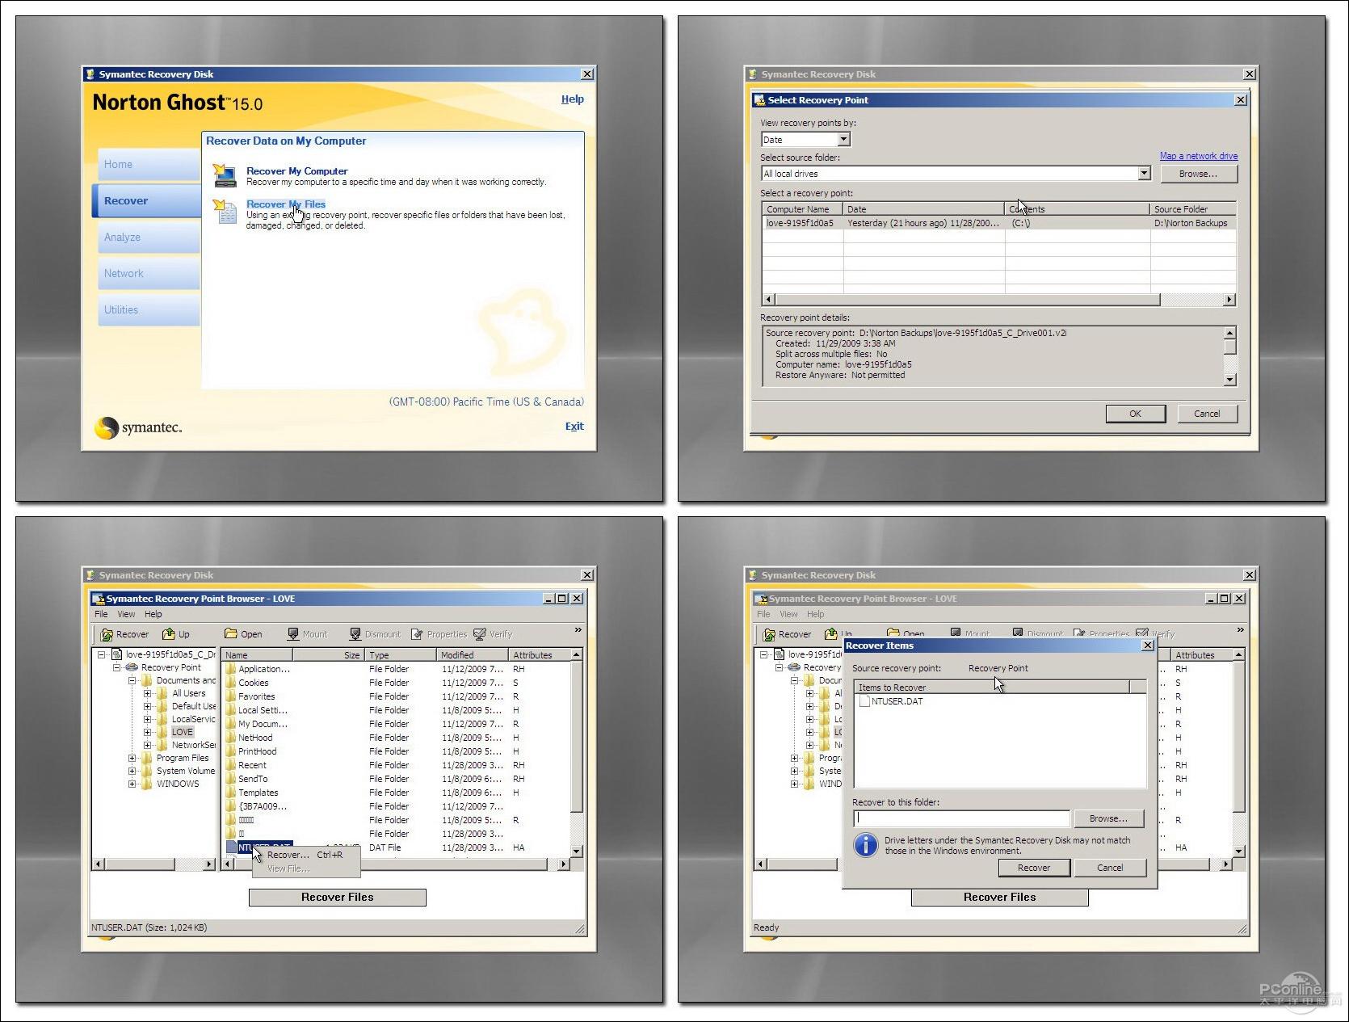The height and width of the screenshot is (1022, 1349).
Task: Click NTUSER.DAT file icon under Items to Recover
Action: (x=864, y=701)
